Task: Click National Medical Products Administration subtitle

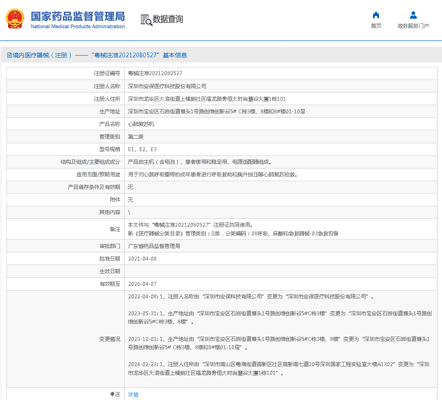Action: tap(78, 26)
